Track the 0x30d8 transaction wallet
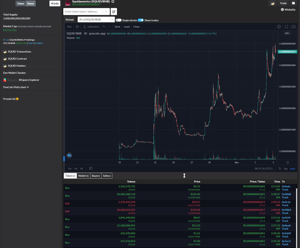The height and width of the screenshot is (248, 300). tap(285, 197)
